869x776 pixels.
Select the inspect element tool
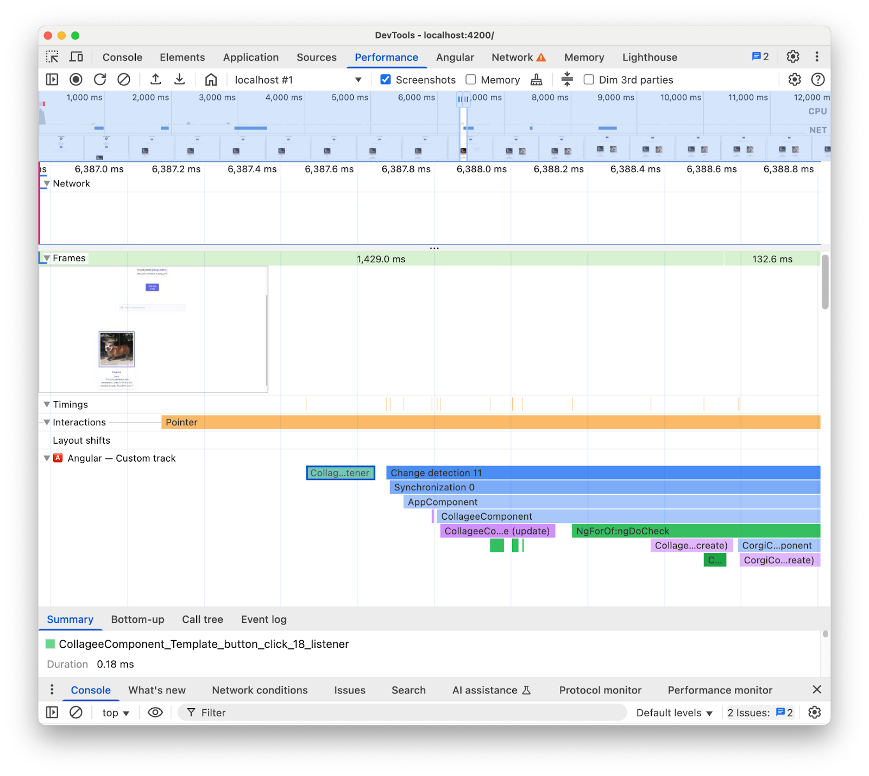(53, 56)
